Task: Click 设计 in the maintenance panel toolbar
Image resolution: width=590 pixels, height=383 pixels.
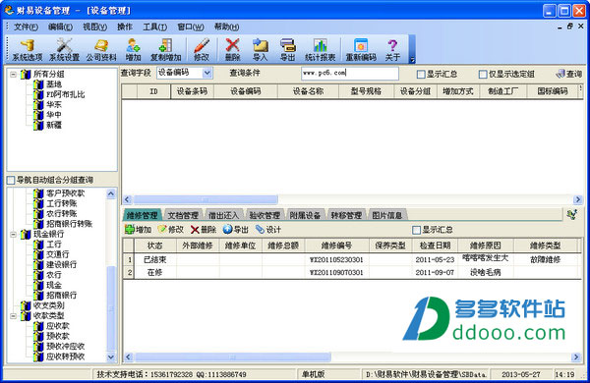Action: pyautogui.click(x=267, y=229)
